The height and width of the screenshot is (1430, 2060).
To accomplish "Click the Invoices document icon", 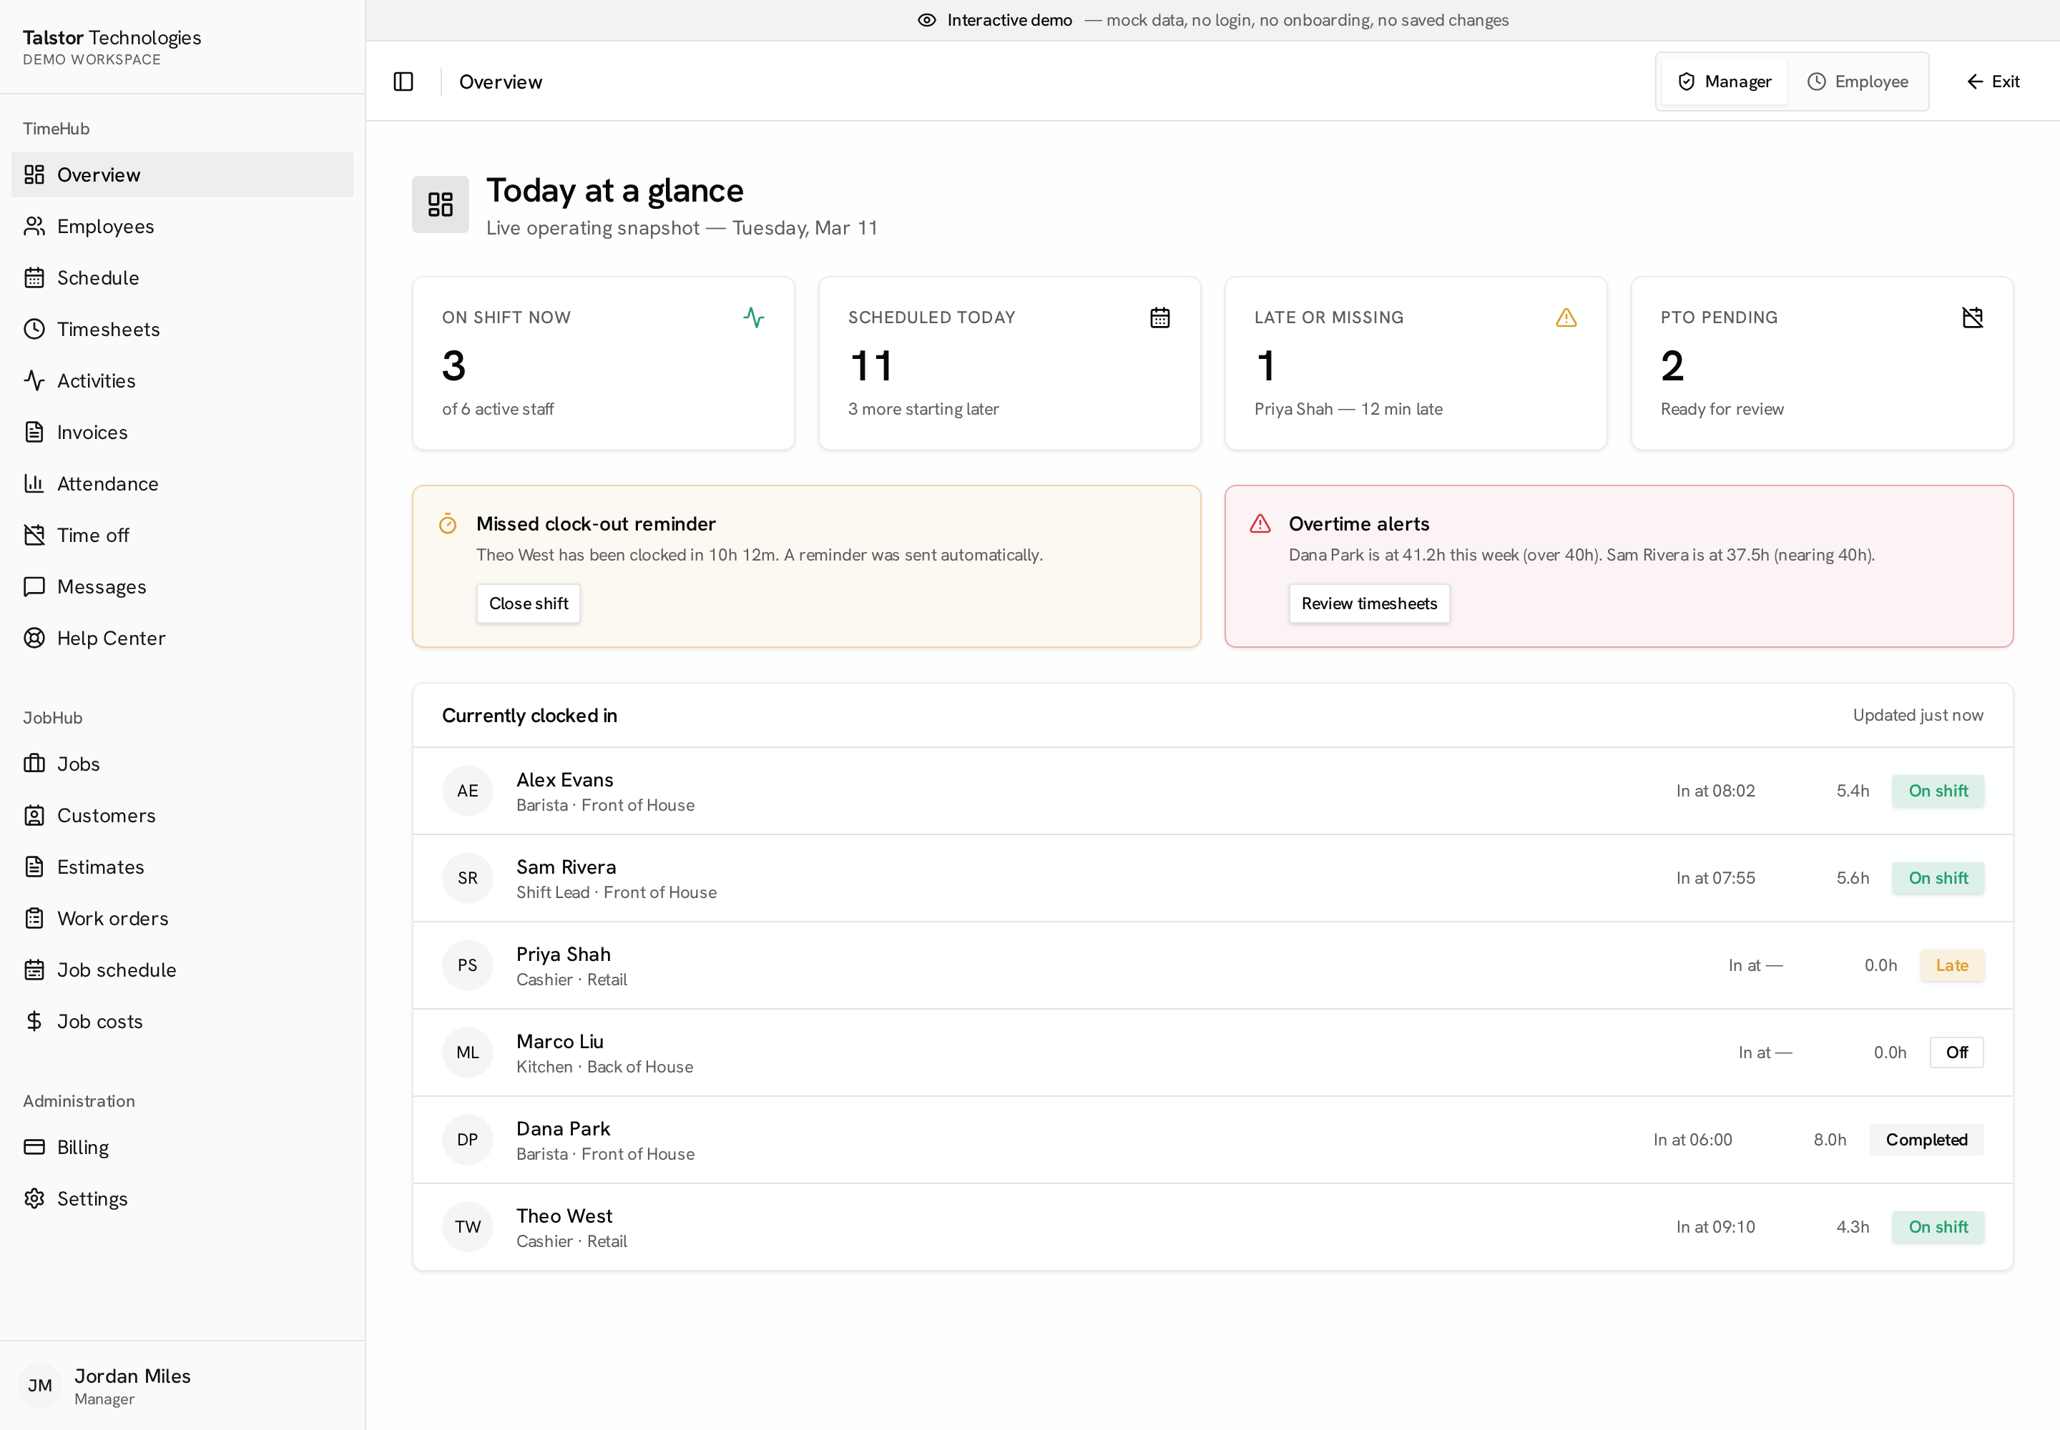I will (34, 432).
